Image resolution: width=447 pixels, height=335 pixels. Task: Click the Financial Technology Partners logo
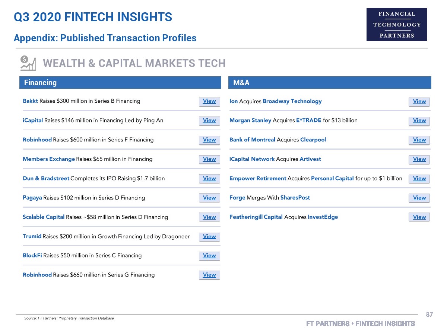[x=396, y=25]
